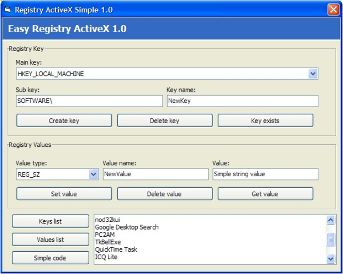Click the Easy Registry ActiveX 1.0 heading
The height and width of the screenshot is (274, 343).
(67, 29)
